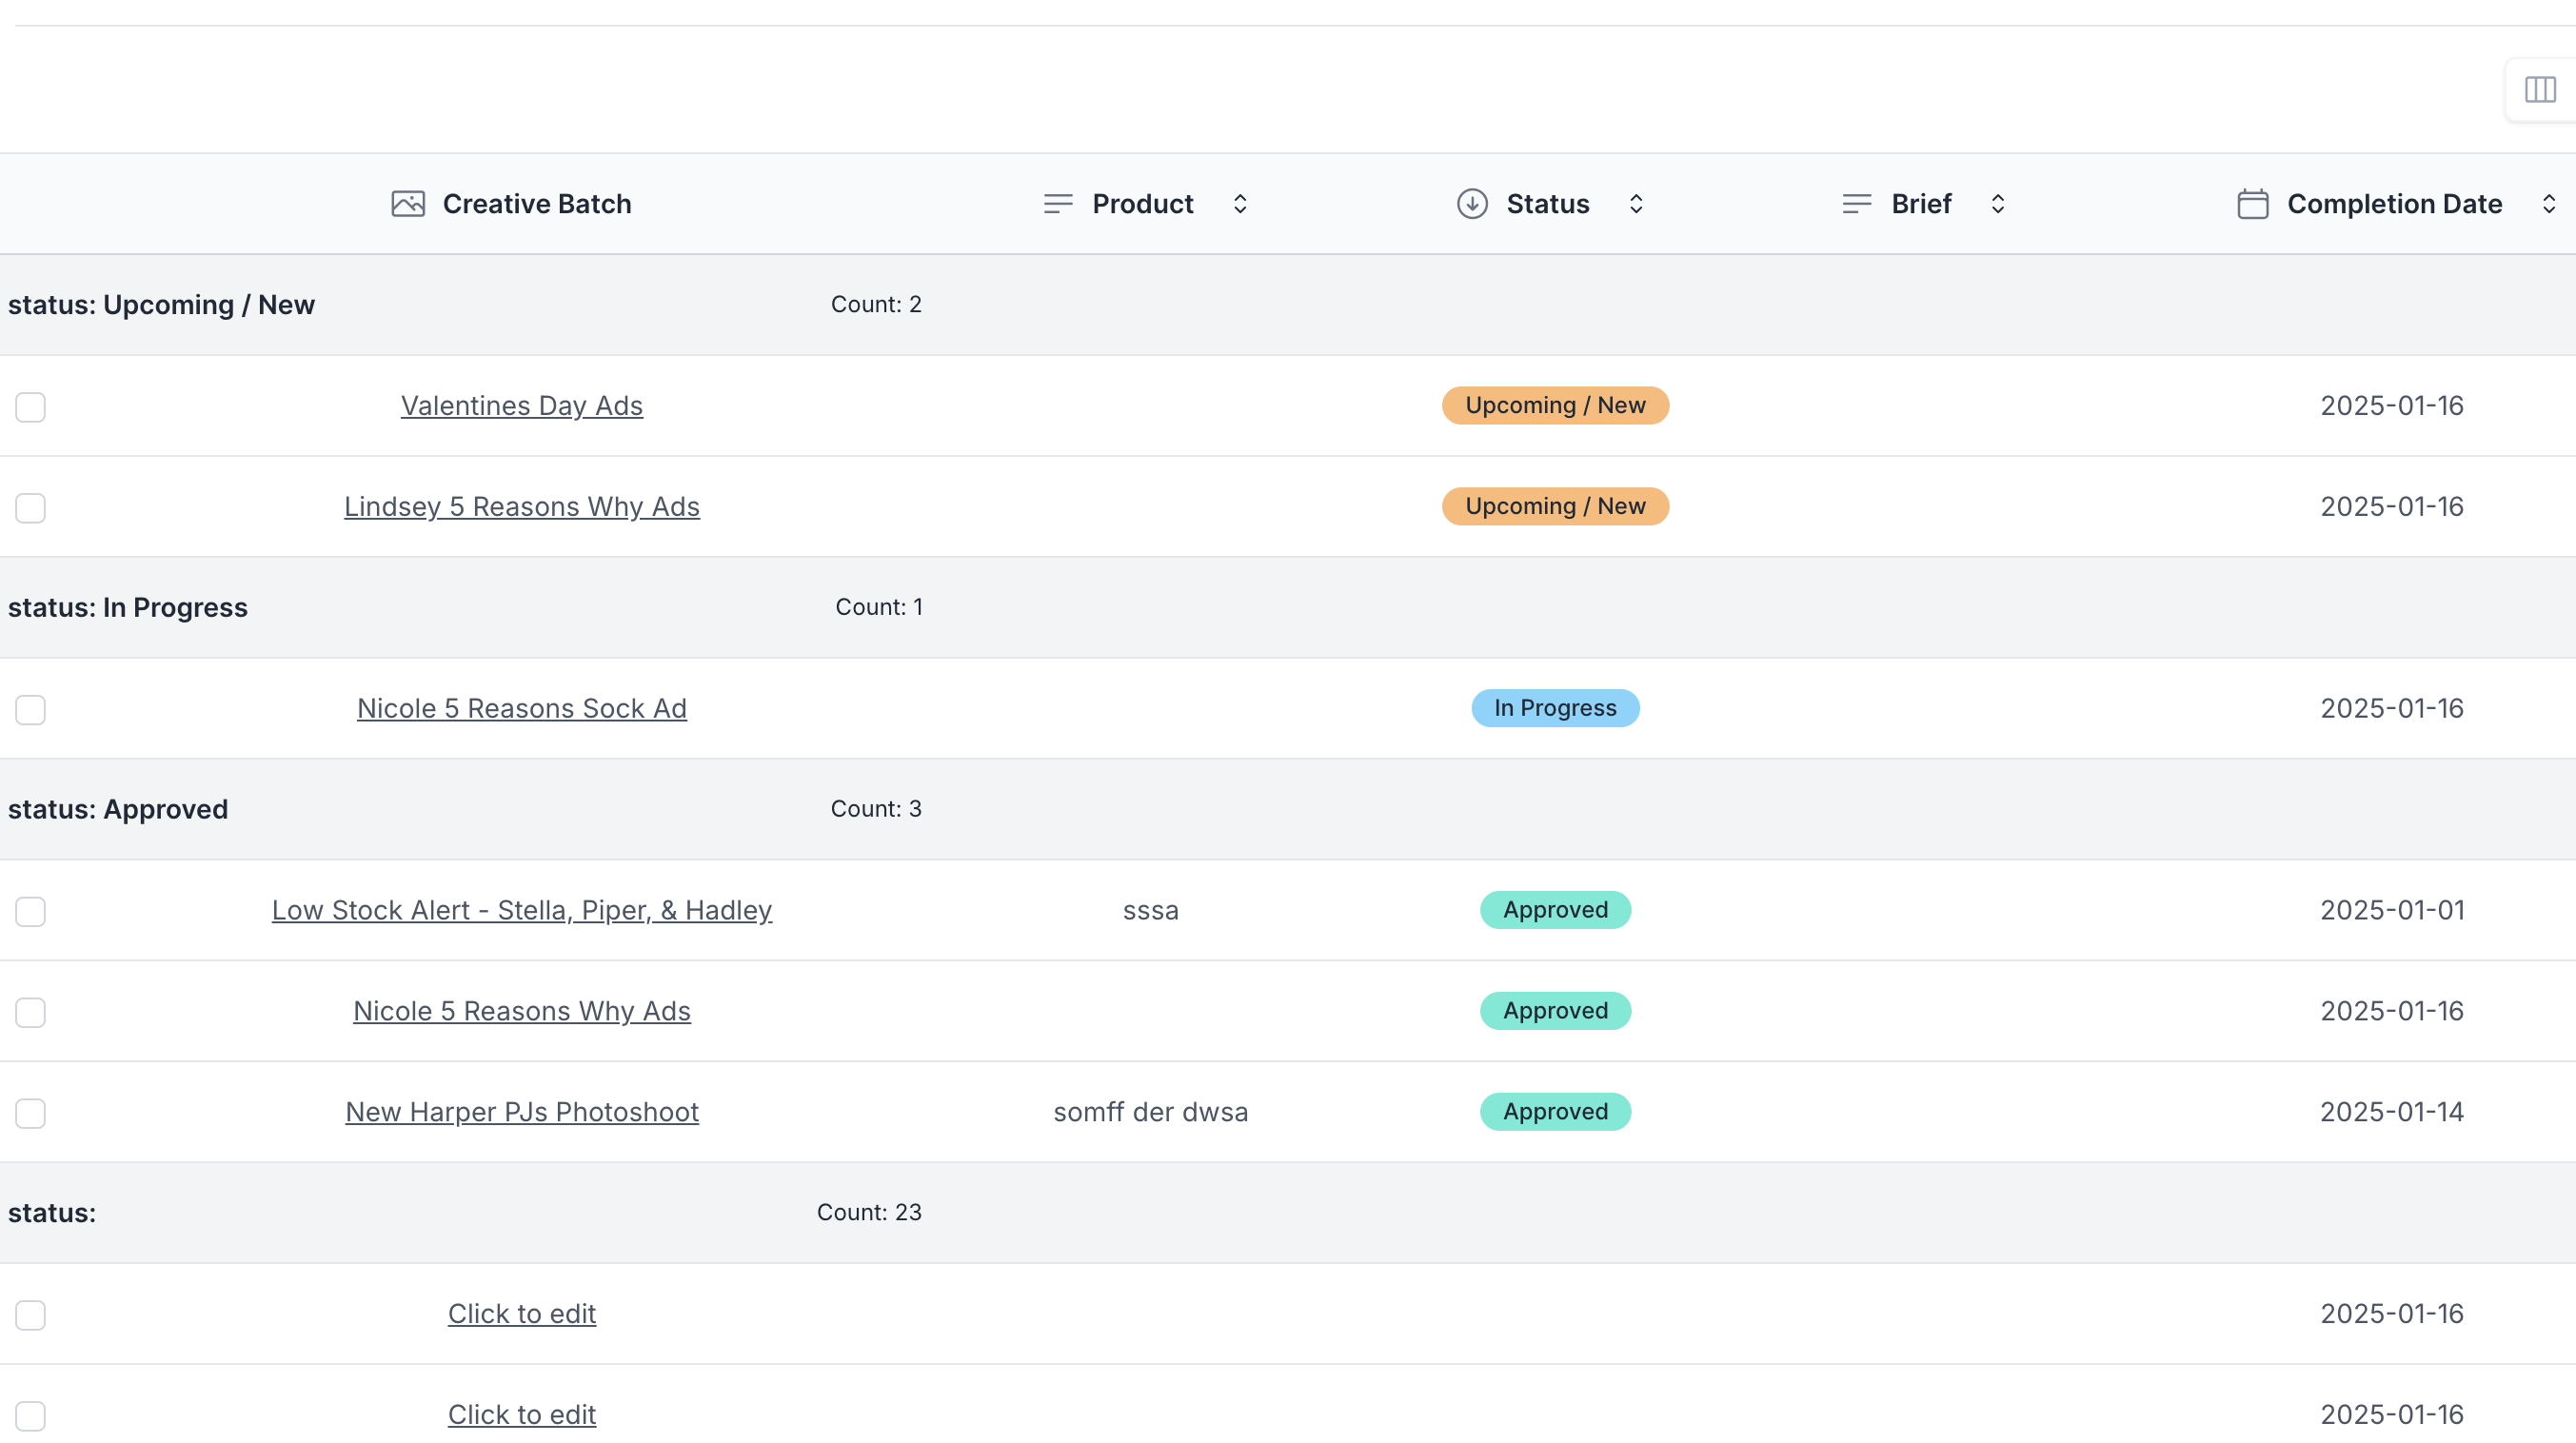Open the Lindsey 5 Reasons Why Ads link
The image size is (2576, 1443).
(522, 507)
